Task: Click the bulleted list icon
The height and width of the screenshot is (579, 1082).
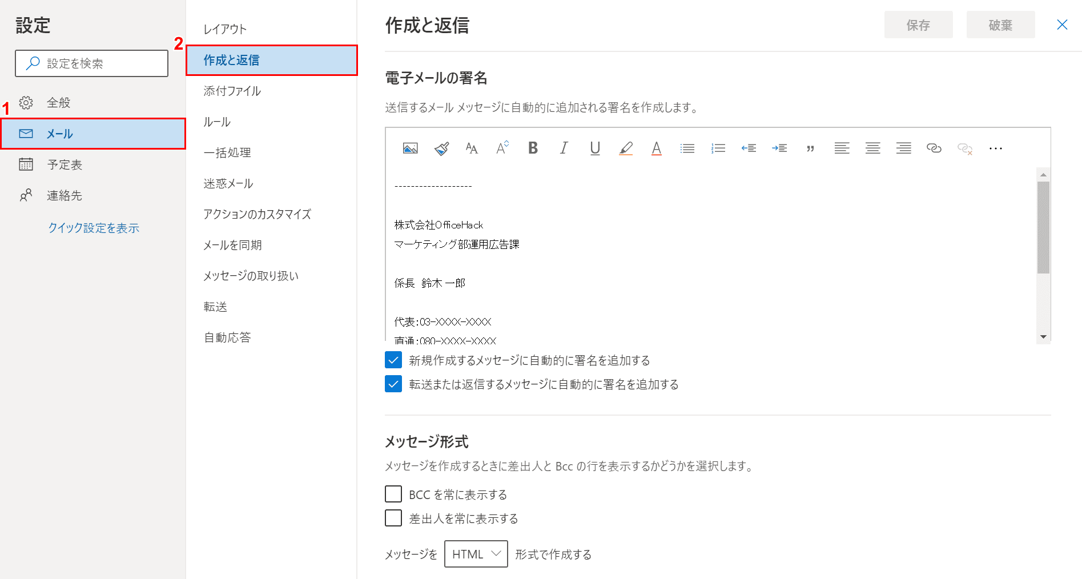Action: pos(687,148)
